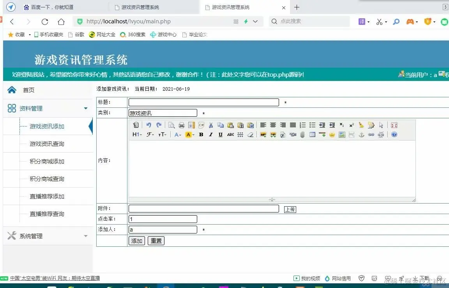The width and height of the screenshot is (449, 288).
Task: Open the 网址大全 bookmark
Action: (102, 35)
